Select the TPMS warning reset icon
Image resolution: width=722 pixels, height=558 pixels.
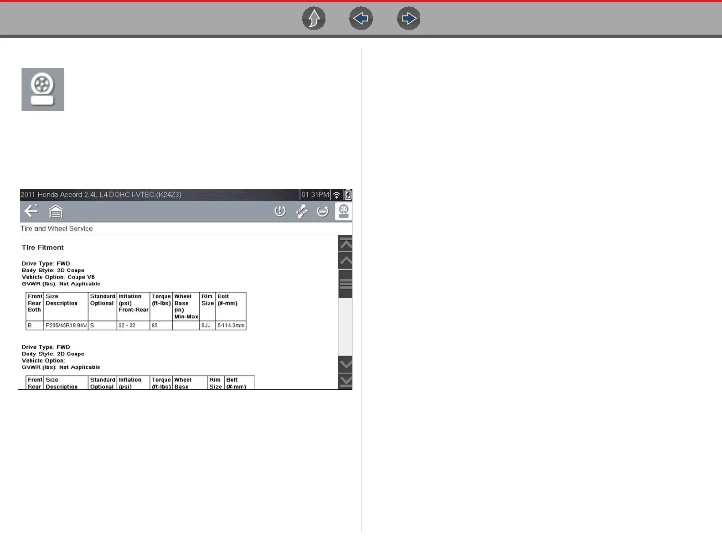pyautogui.click(x=280, y=211)
